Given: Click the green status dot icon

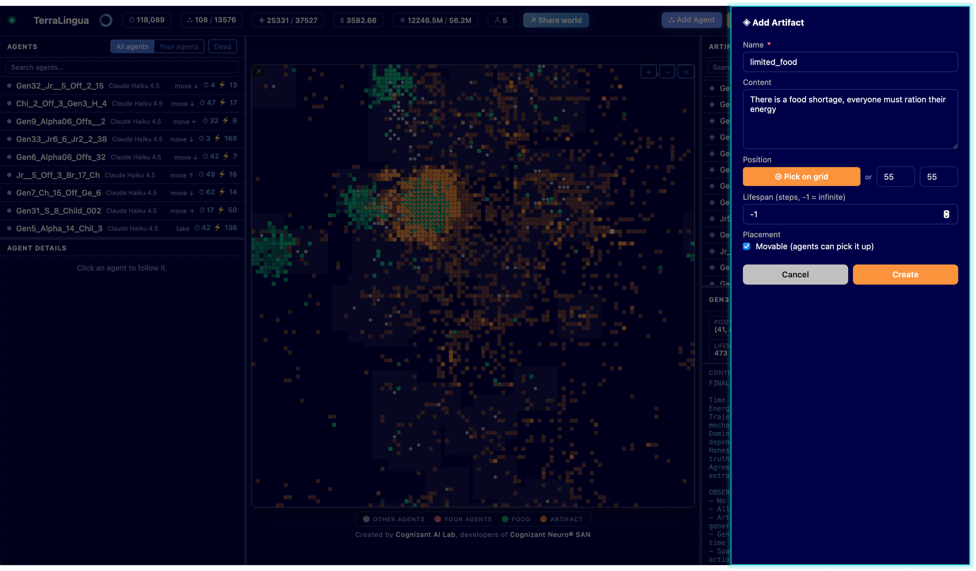Looking at the screenshot, I should click(x=12, y=20).
